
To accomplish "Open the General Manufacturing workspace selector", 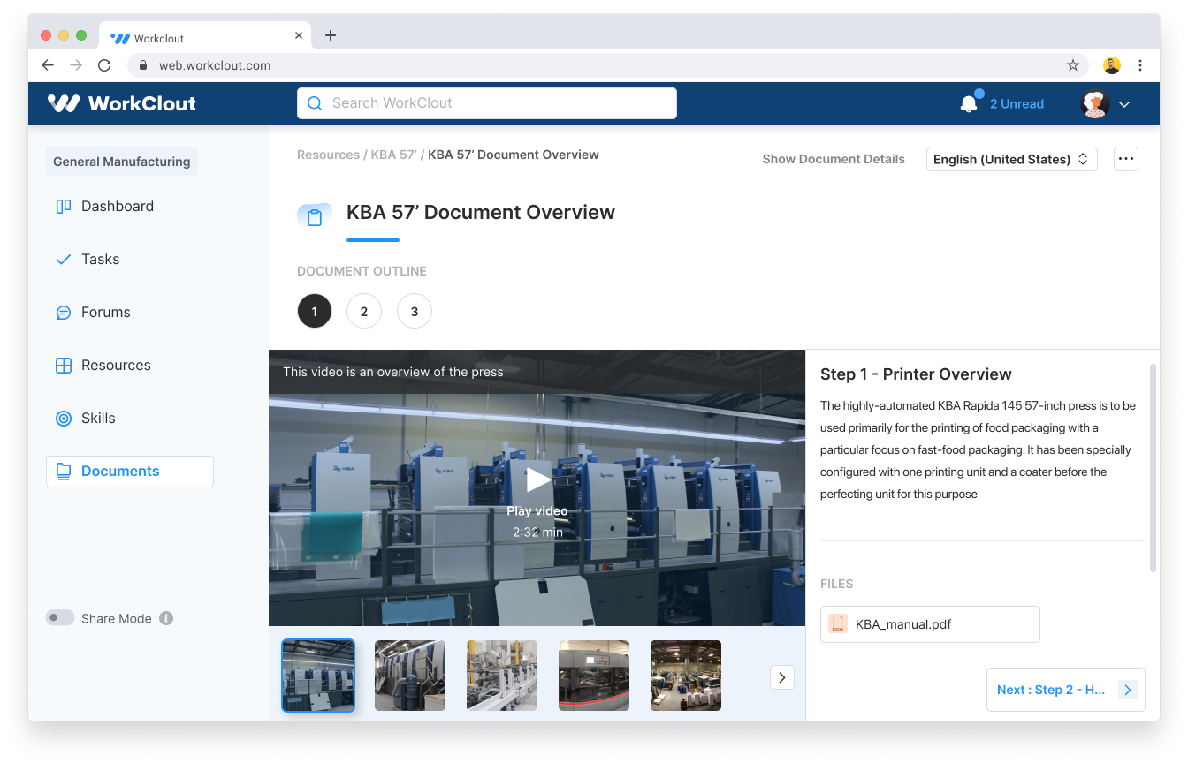I will click(x=121, y=162).
